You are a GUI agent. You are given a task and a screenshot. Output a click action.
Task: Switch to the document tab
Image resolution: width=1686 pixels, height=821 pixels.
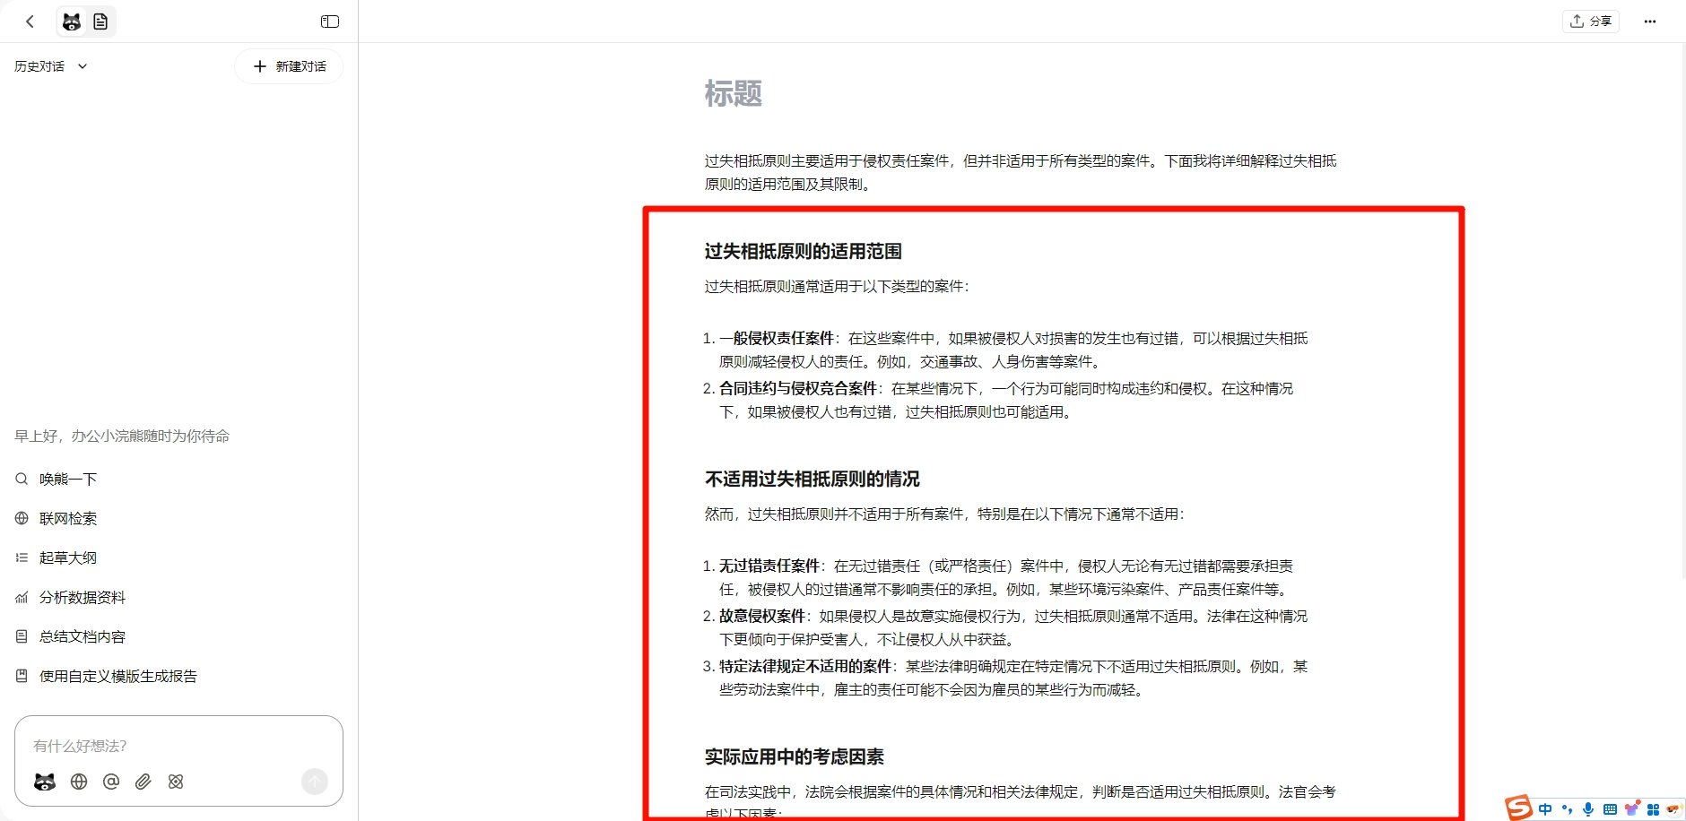coord(101,21)
